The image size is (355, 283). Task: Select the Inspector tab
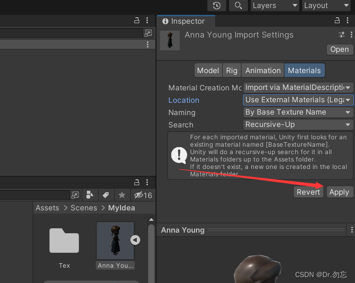186,21
